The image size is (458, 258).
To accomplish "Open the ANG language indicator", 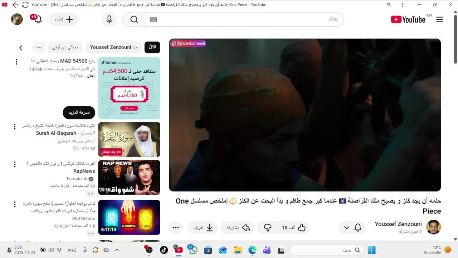I will 72,250.
